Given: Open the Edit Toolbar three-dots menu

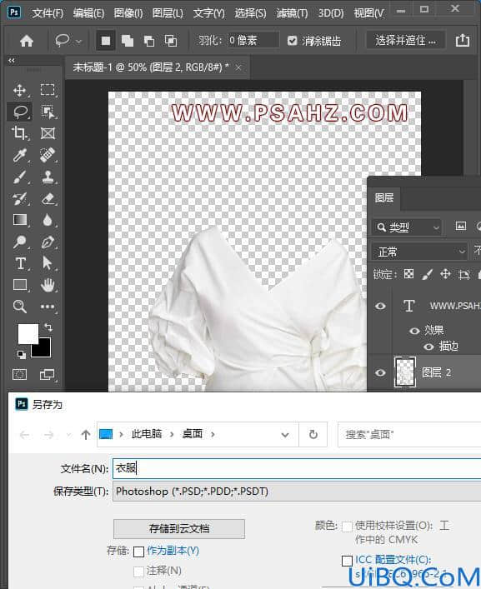Looking at the screenshot, I should click(x=48, y=307).
